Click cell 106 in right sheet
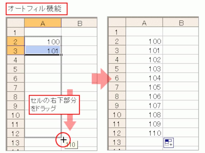 click(x=144, y=96)
